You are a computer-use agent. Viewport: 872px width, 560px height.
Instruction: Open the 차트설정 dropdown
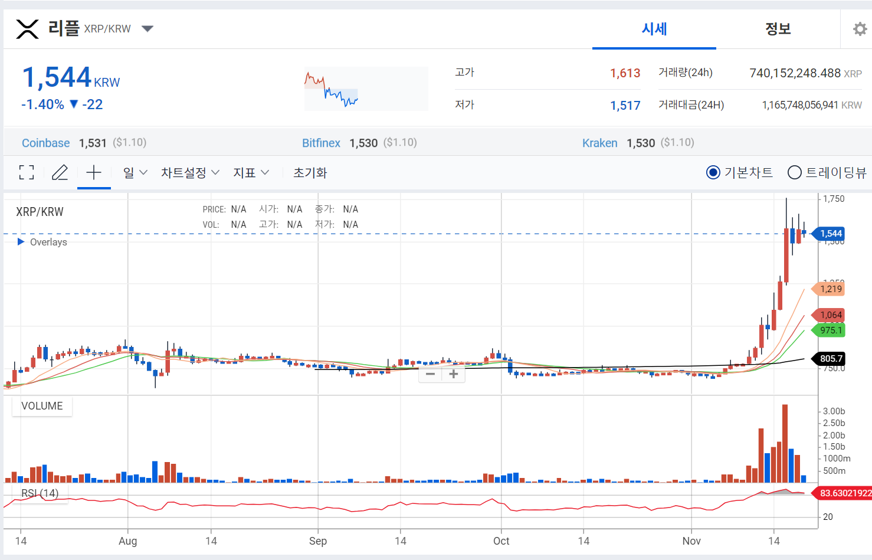[190, 172]
